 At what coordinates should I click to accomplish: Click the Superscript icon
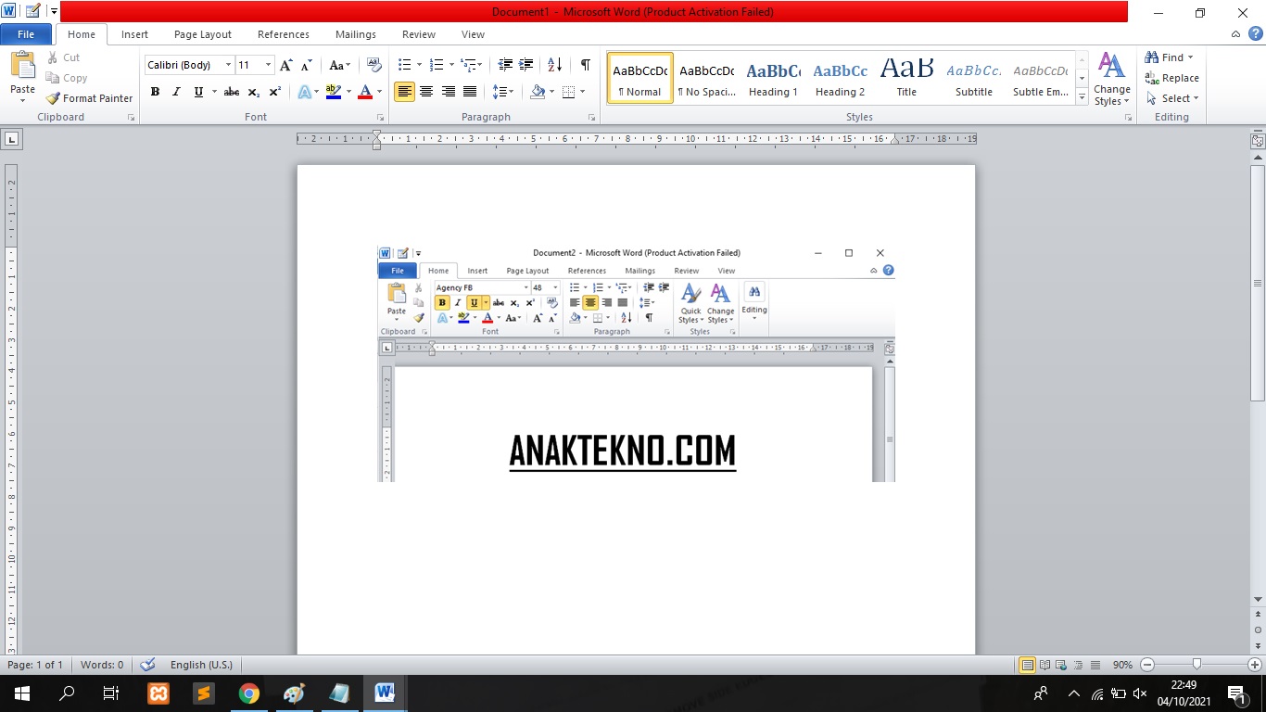(x=273, y=92)
